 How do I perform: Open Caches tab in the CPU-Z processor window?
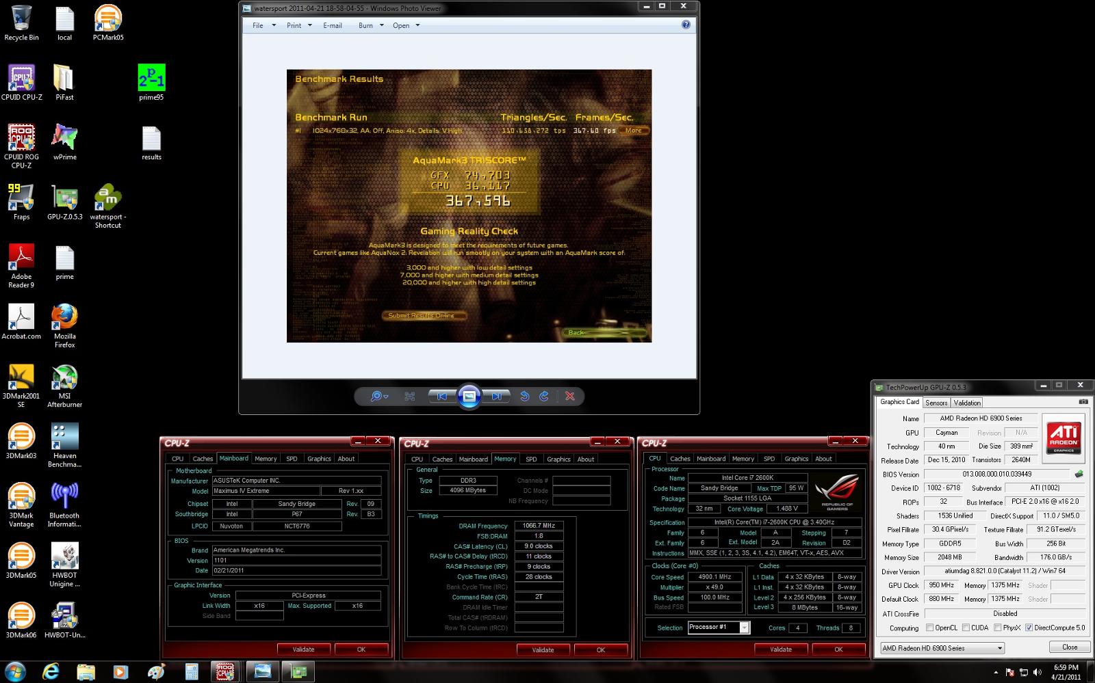(680, 459)
